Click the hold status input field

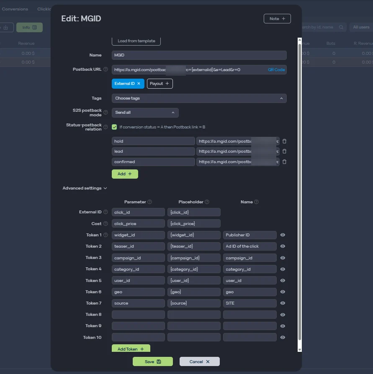tap(153, 141)
